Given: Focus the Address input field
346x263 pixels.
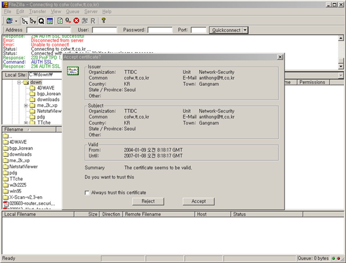Looking at the screenshot, I should click(x=48, y=30).
